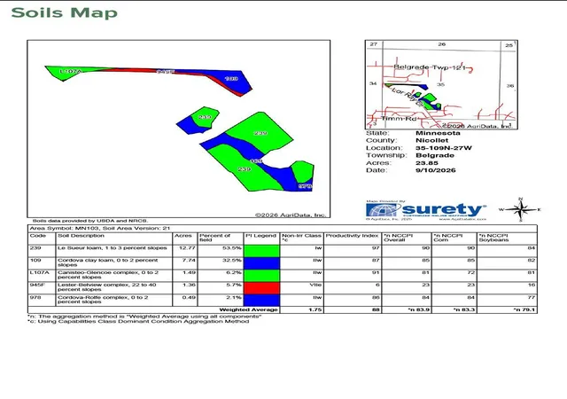Click the 978 label on the soils map
Screen dimensions: 567x399
pyautogui.click(x=305, y=186)
